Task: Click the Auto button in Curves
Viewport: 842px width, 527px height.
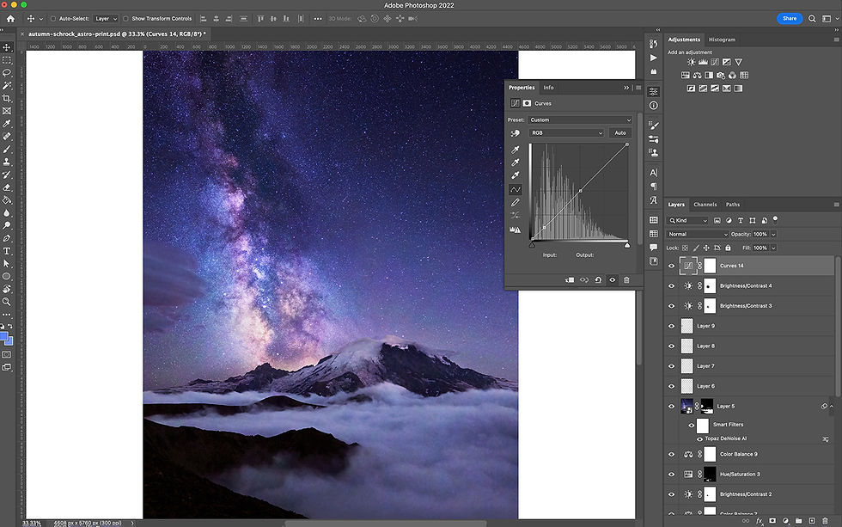Action: pyautogui.click(x=619, y=133)
